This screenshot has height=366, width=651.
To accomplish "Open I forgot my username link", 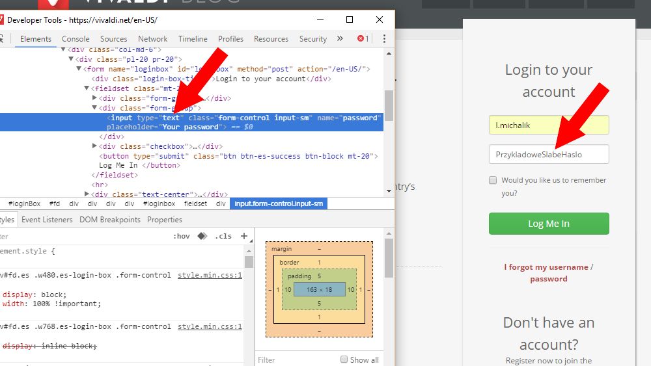I will point(546,267).
